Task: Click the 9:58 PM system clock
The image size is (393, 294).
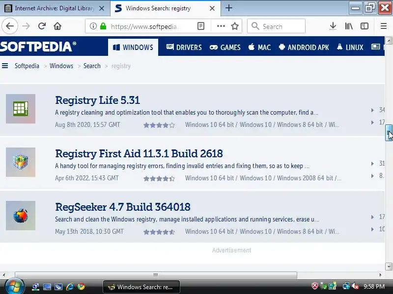Action: (374, 286)
